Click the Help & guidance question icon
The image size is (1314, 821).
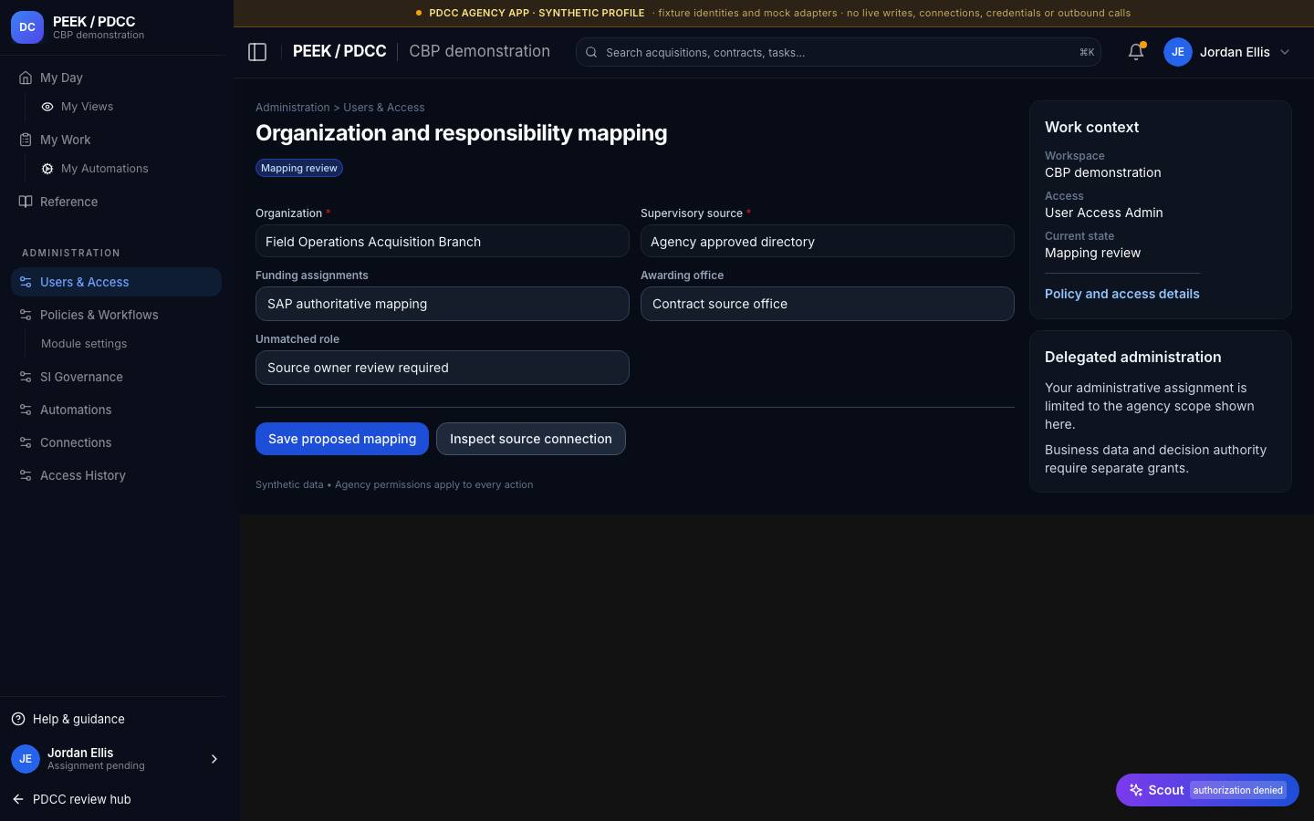tap(18, 719)
